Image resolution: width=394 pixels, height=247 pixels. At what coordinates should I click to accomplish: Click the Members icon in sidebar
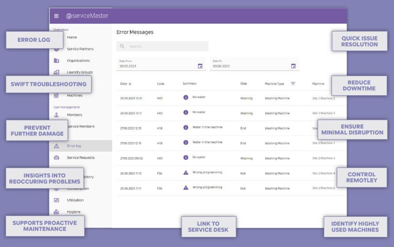point(57,115)
